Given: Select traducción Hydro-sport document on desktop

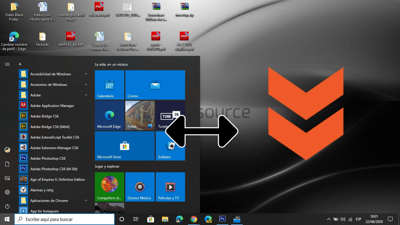Looking at the screenshot, I should [42, 12].
